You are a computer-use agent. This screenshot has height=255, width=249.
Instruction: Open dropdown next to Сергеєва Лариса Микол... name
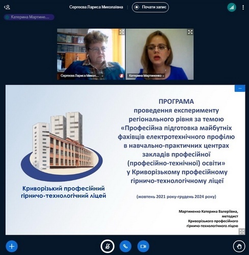(102, 76)
